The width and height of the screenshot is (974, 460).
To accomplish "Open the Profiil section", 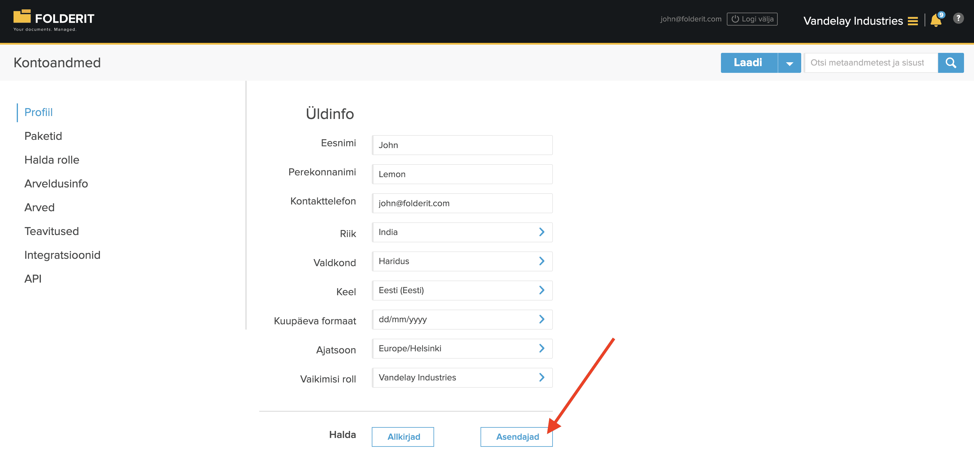I will coord(39,112).
